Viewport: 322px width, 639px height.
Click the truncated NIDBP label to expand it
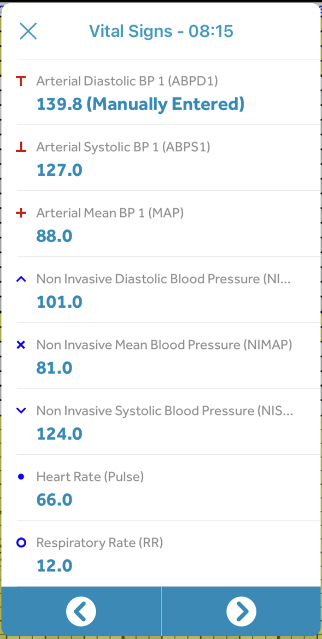(x=164, y=279)
